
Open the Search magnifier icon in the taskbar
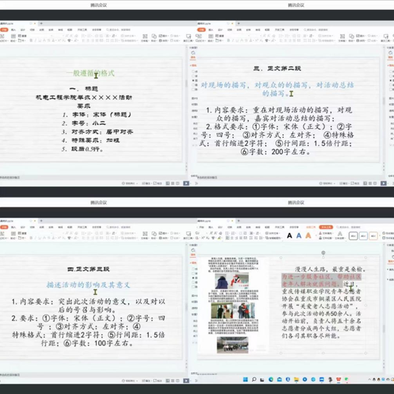coord(253,380)
